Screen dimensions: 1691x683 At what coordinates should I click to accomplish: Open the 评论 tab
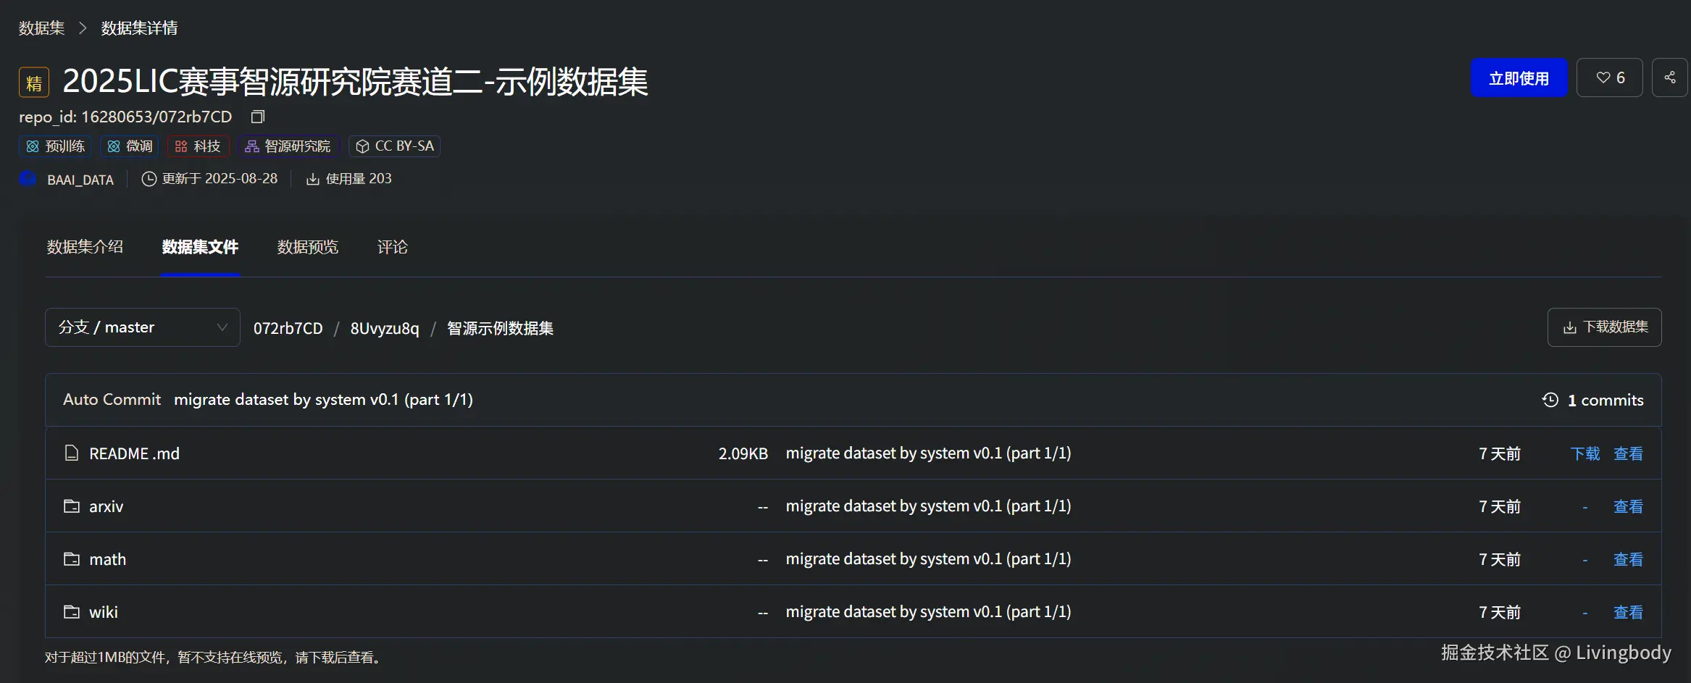[392, 247]
